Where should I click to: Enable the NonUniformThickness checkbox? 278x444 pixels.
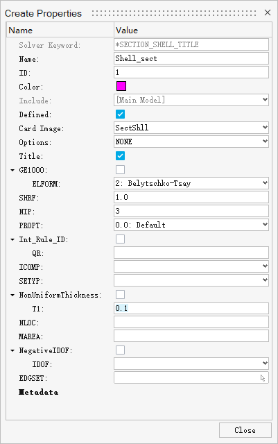(121, 294)
